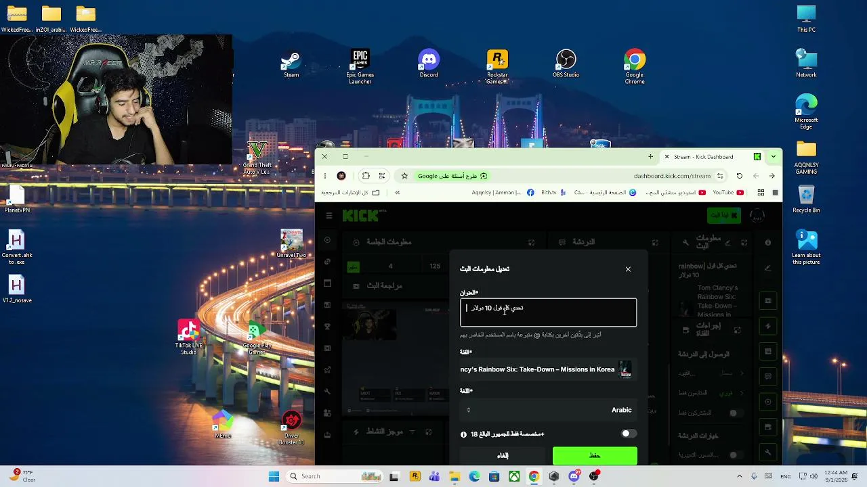Launch OBS Studio from the desktop

[566, 64]
